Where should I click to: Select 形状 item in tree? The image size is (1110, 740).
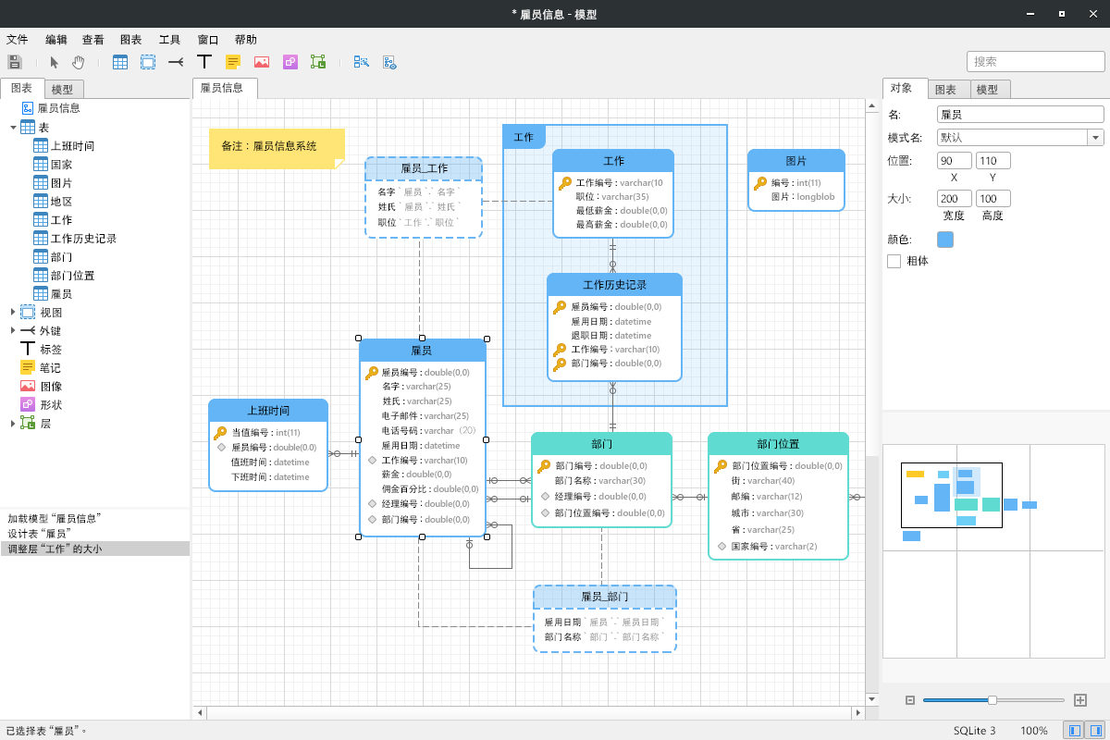coord(50,405)
